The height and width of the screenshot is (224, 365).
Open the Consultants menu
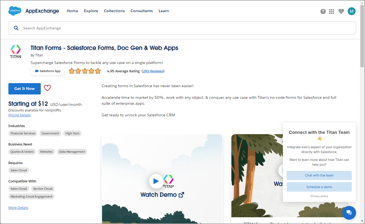(141, 11)
